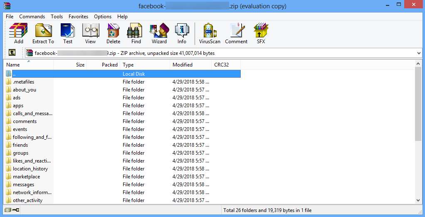Click the WinRAR title bar icon
Viewport: 425px width, 217px height.
[x=7, y=5]
